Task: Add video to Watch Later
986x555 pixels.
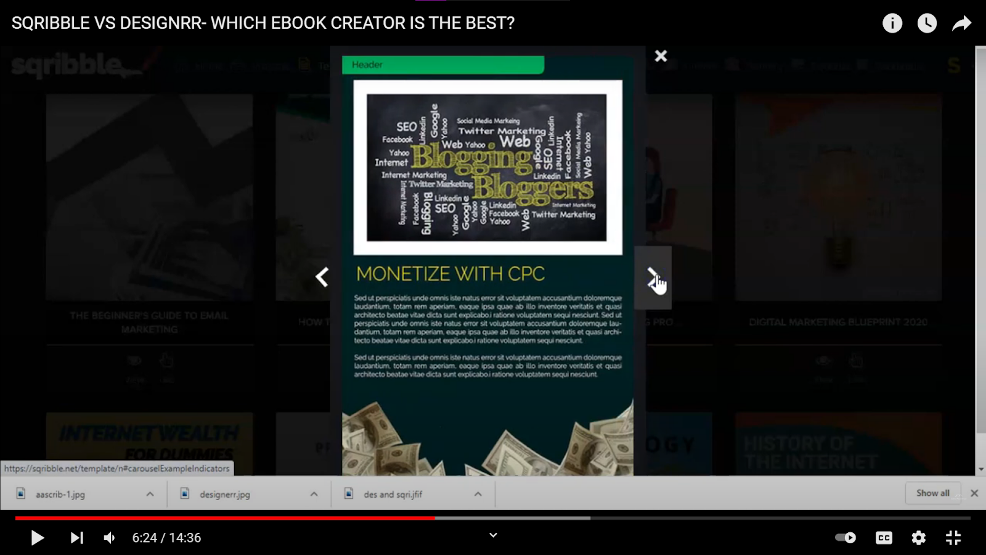Action: click(x=927, y=23)
